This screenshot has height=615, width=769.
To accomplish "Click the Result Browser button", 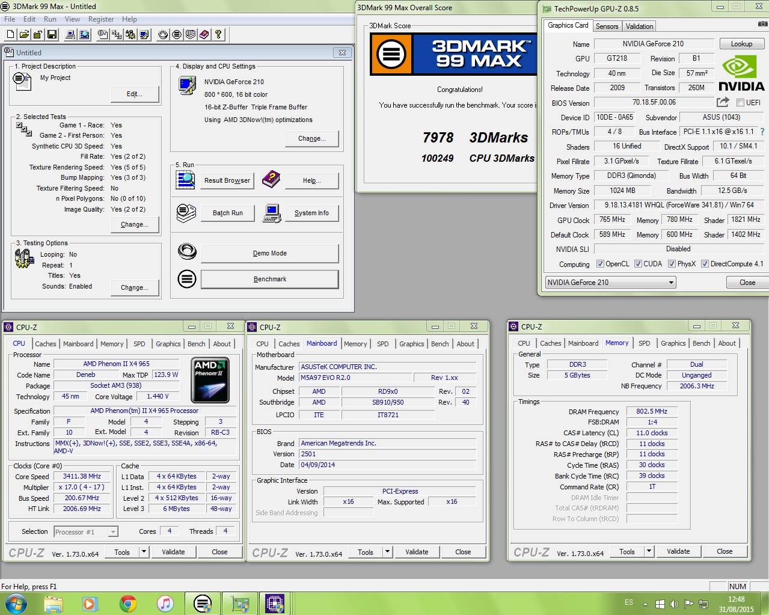I will [227, 180].
